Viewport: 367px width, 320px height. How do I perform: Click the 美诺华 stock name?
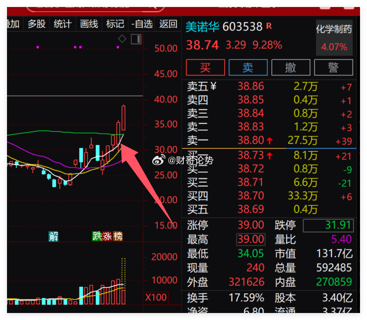pyautogui.click(x=202, y=26)
